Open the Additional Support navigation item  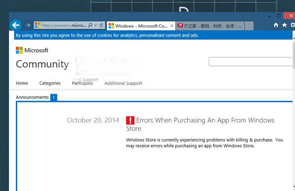(x=123, y=83)
